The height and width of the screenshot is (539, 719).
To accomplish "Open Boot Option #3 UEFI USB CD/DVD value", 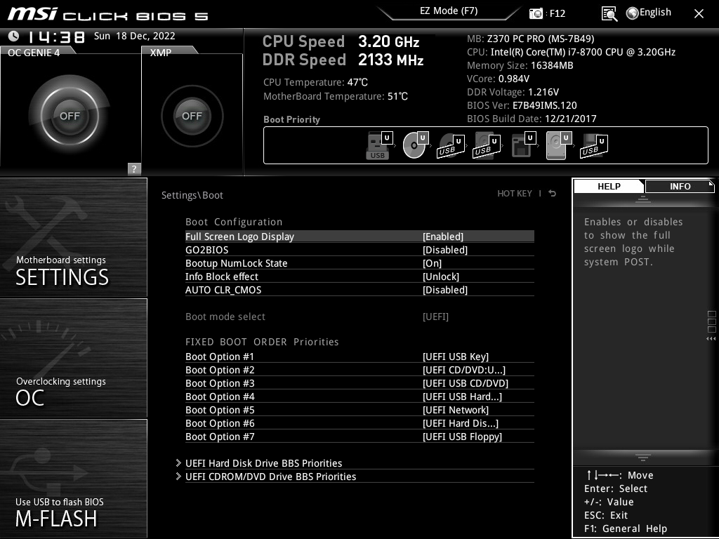I will click(466, 383).
